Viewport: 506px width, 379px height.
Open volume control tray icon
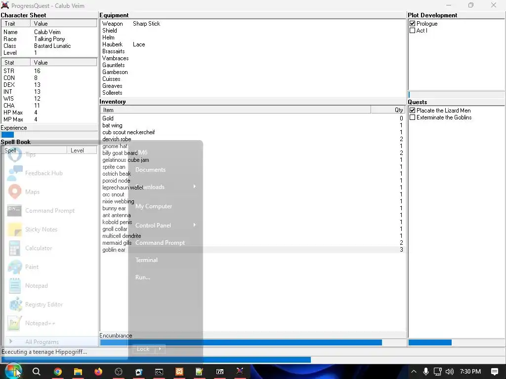pos(450,372)
